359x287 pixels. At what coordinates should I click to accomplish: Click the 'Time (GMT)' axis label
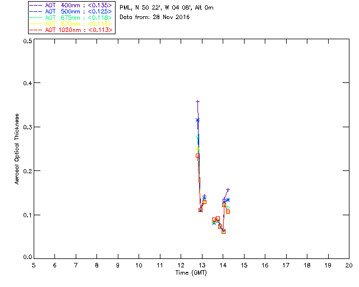coord(191,273)
